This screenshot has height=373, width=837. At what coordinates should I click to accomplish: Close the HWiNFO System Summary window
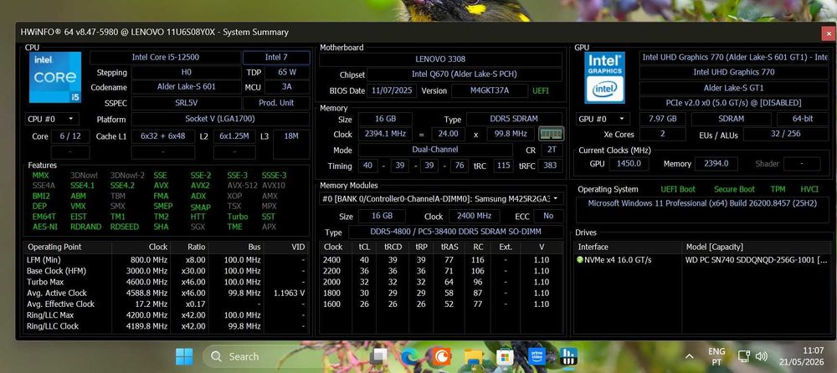tap(827, 33)
